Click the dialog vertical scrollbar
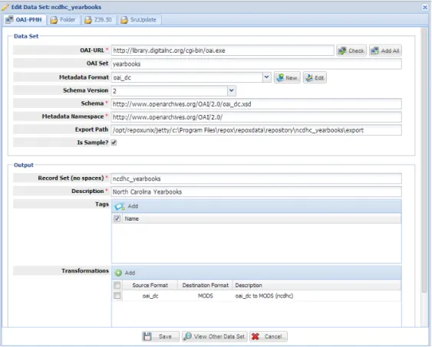Viewport: 432px width, 347px height. coord(424,159)
